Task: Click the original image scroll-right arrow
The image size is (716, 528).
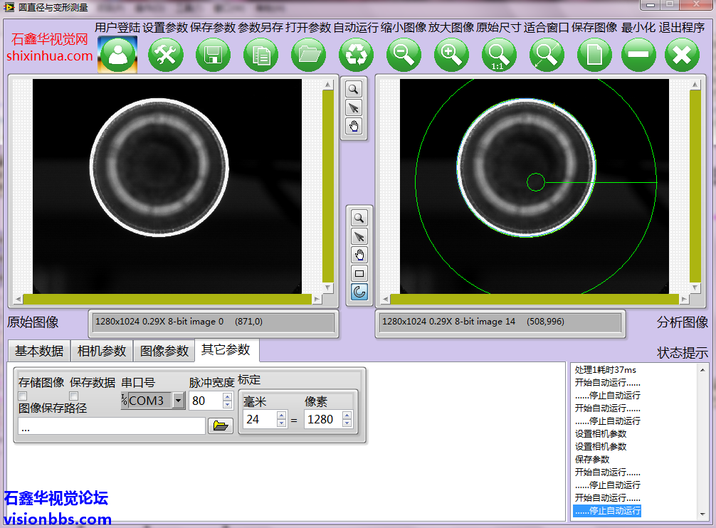Action: [317, 300]
